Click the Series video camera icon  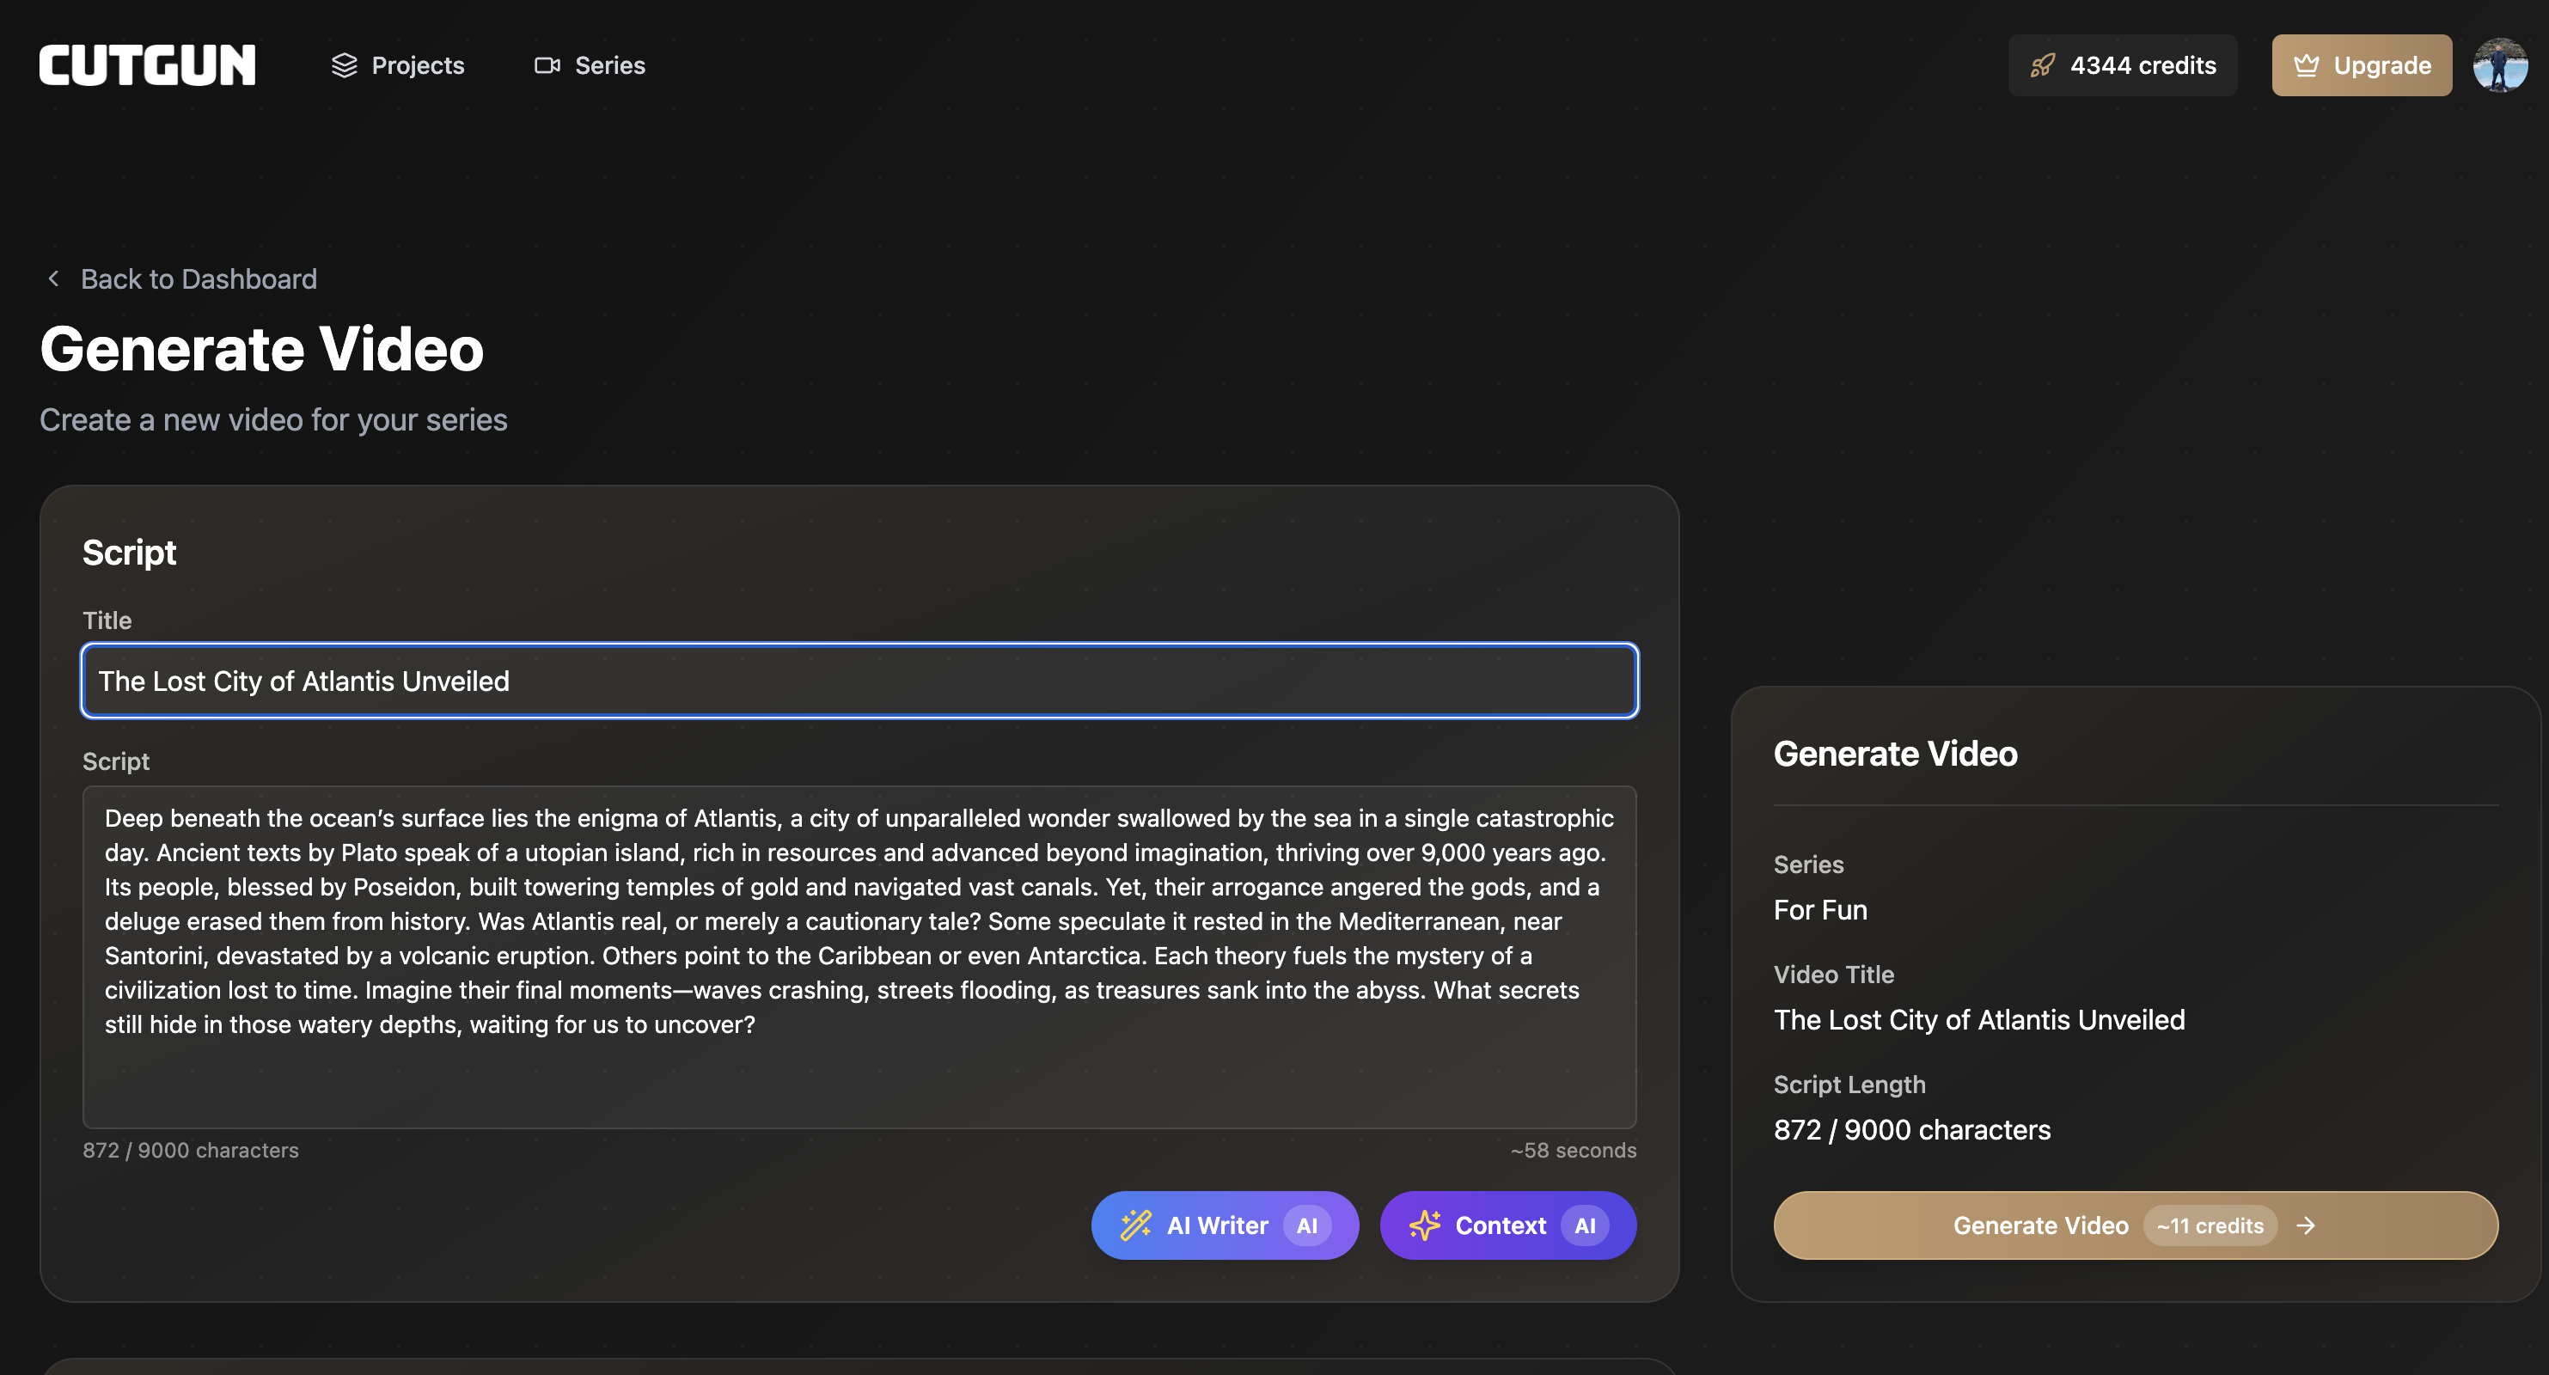pyautogui.click(x=547, y=65)
